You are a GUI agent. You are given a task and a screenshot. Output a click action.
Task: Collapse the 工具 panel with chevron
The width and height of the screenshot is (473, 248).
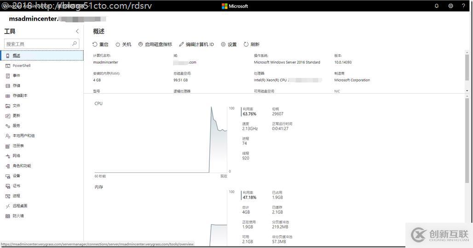coord(77,31)
